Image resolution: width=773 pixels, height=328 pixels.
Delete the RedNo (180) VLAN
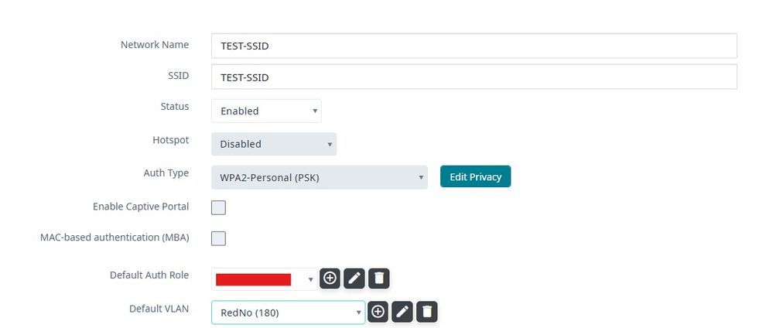[x=427, y=312]
